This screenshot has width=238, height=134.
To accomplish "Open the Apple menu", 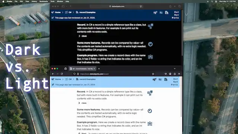I will 3,1.
